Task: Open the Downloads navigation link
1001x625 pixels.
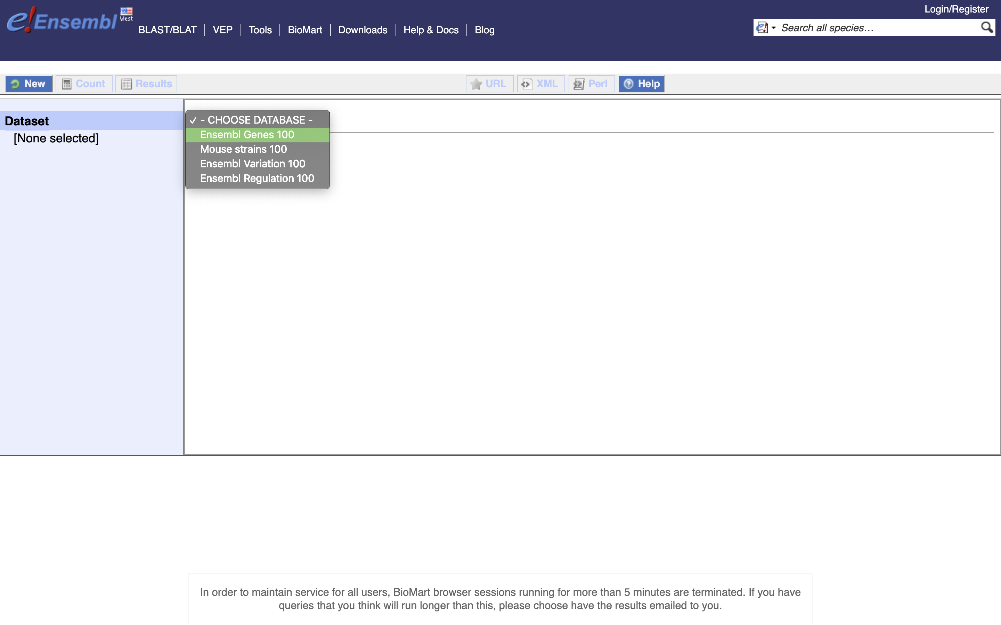Action: coord(363,30)
